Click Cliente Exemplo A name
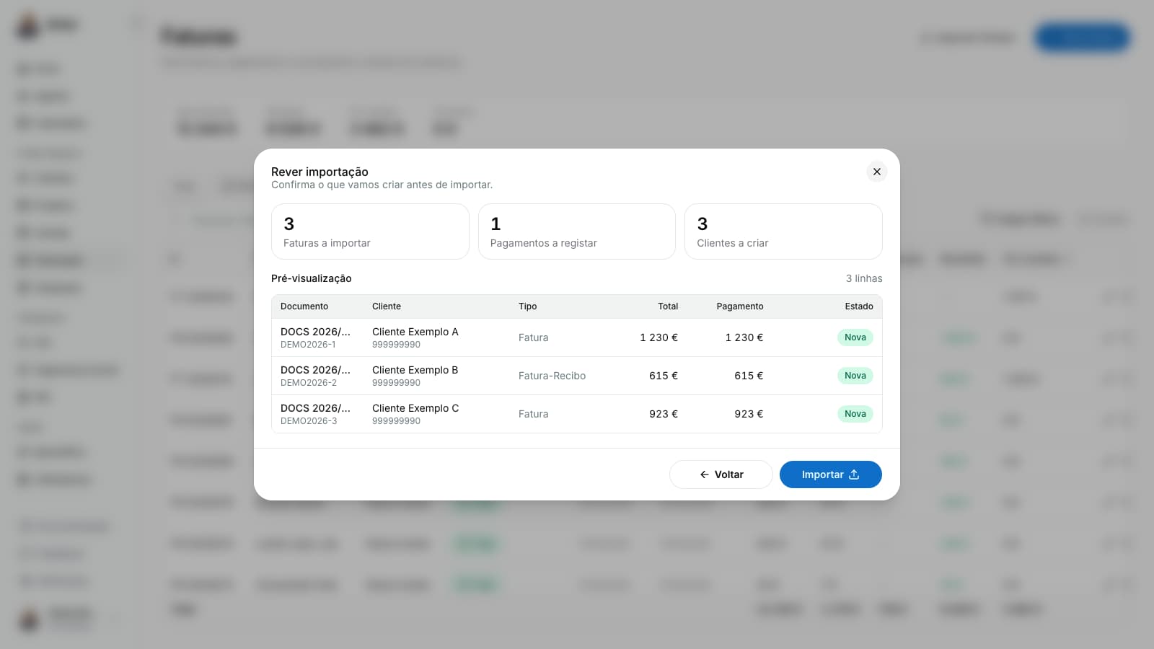Viewport: 1154px width, 649px height. 415,332
